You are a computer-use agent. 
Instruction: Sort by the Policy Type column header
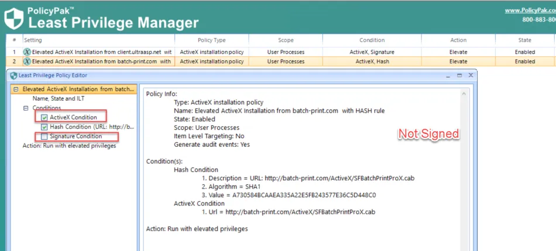[x=211, y=40]
